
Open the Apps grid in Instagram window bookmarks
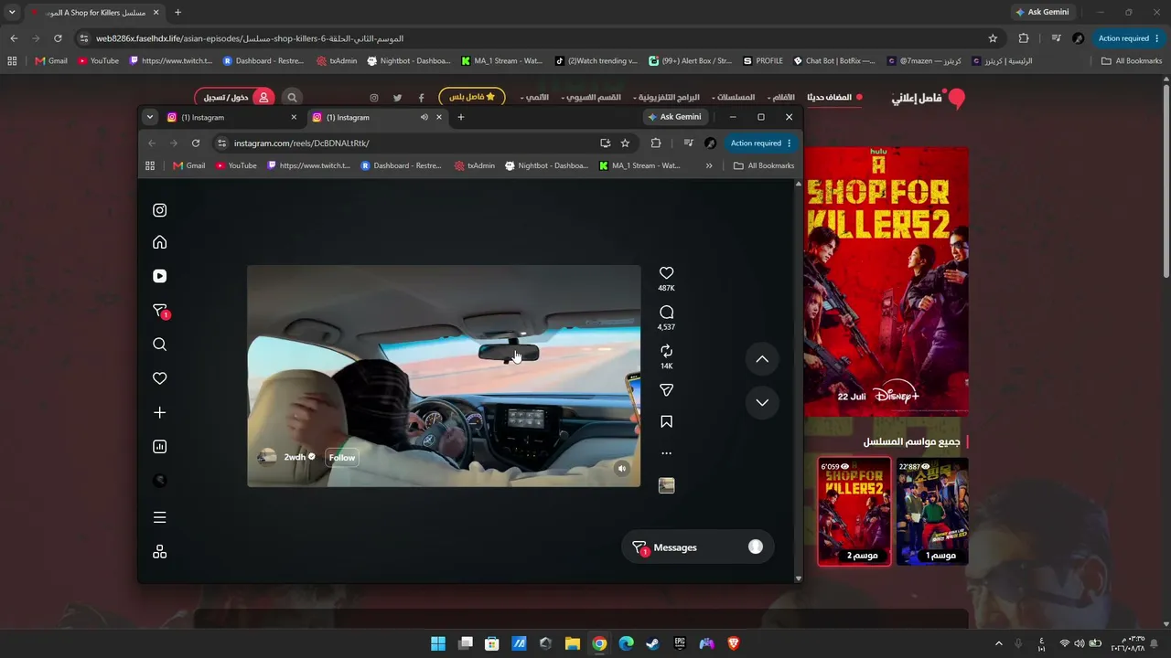[x=150, y=165]
